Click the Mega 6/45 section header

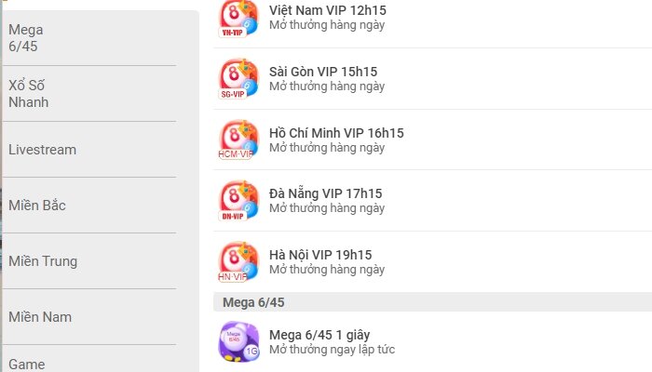[432, 302]
